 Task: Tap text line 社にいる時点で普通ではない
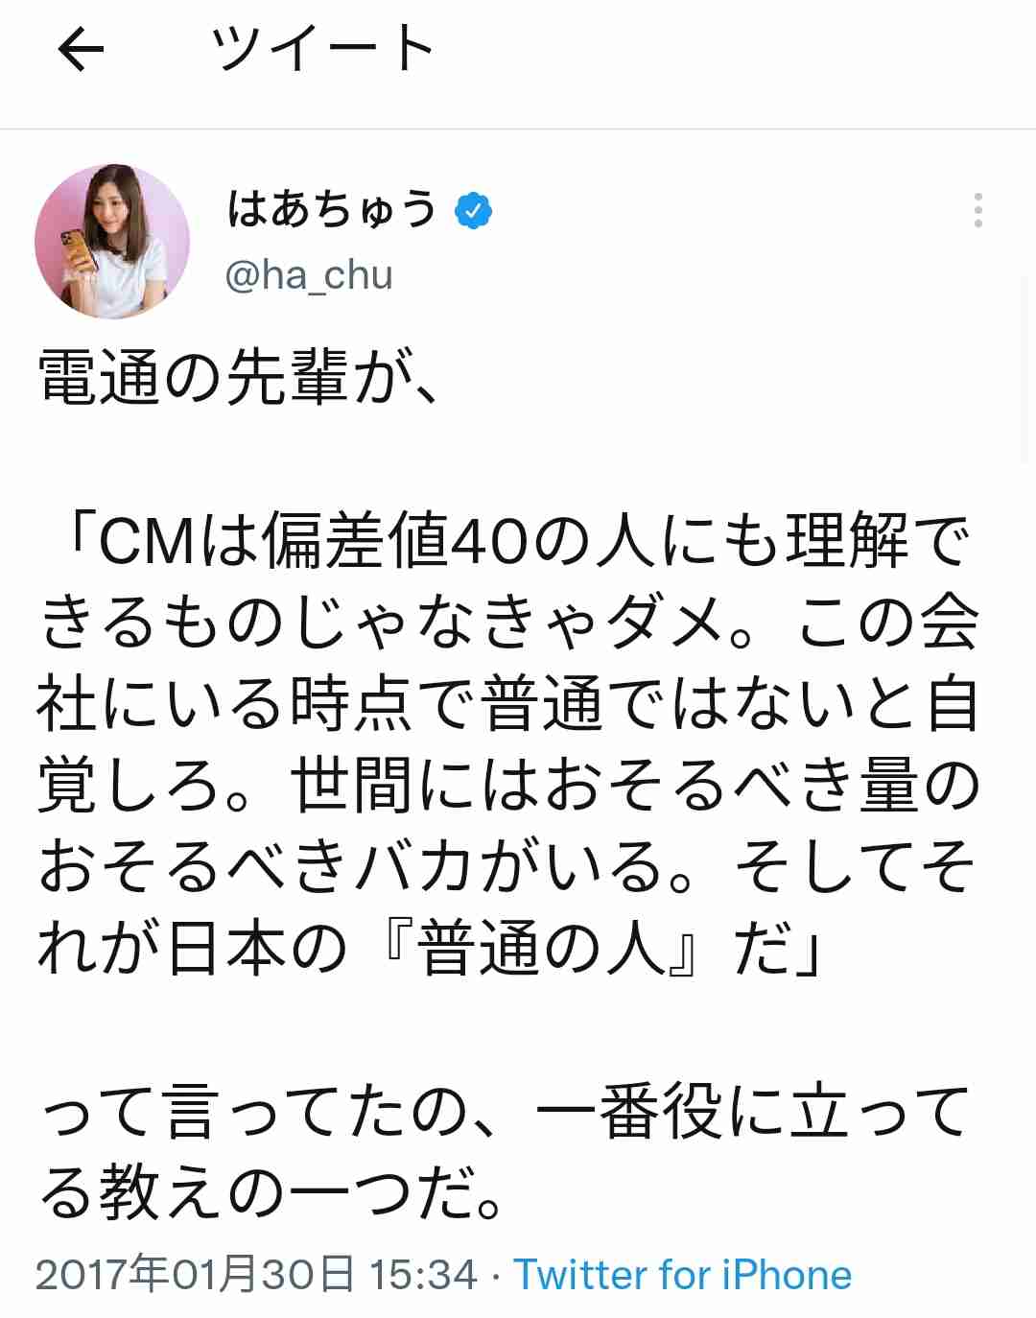point(508,704)
